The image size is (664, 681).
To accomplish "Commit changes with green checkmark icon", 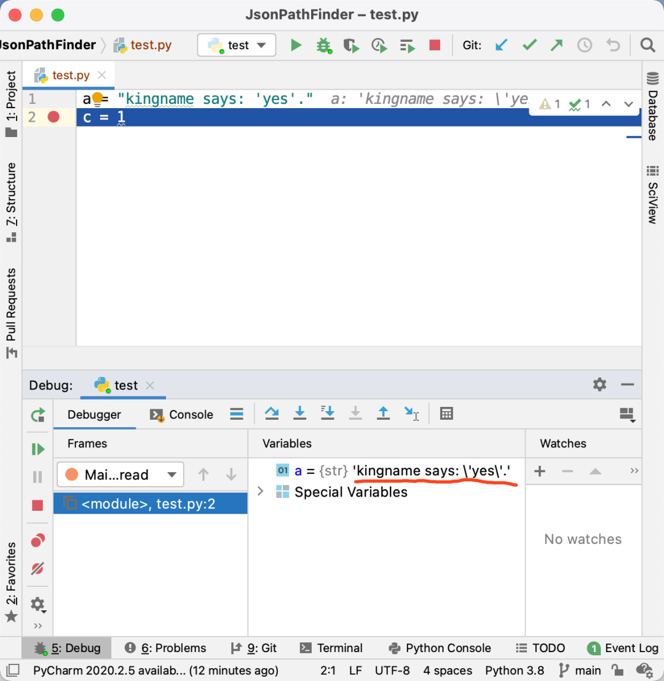I will point(529,45).
